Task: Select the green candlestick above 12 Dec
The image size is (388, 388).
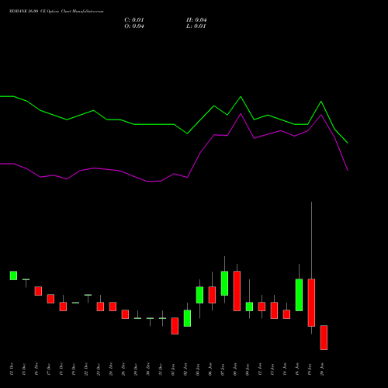Action: pyautogui.click(x=13, y=275)
